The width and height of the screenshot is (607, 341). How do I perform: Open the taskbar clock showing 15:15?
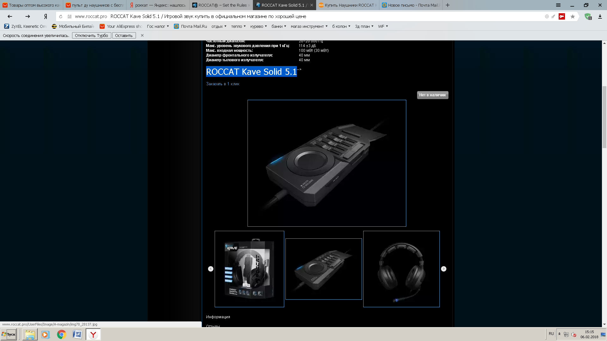(x=589, y=334)
